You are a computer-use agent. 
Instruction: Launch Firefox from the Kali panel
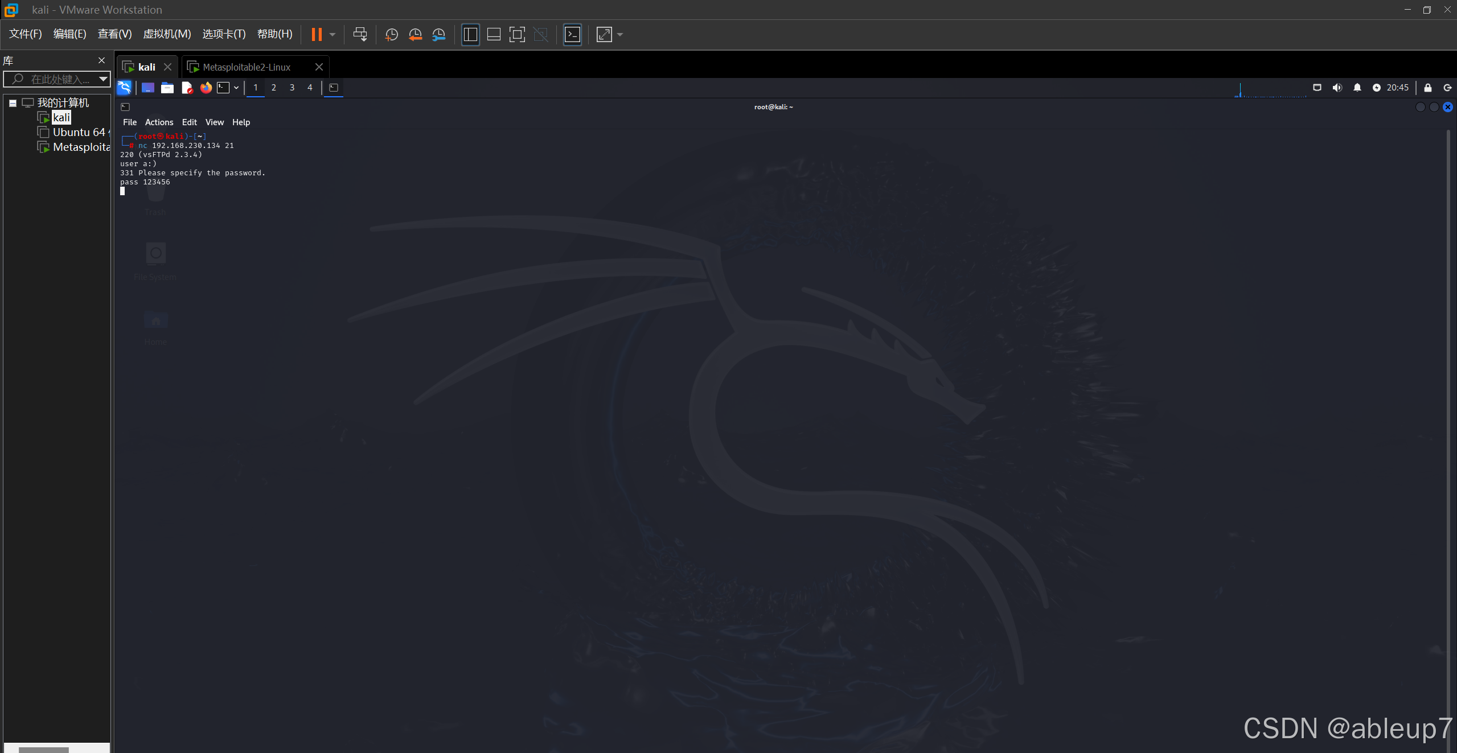click(x=206, y=88)
